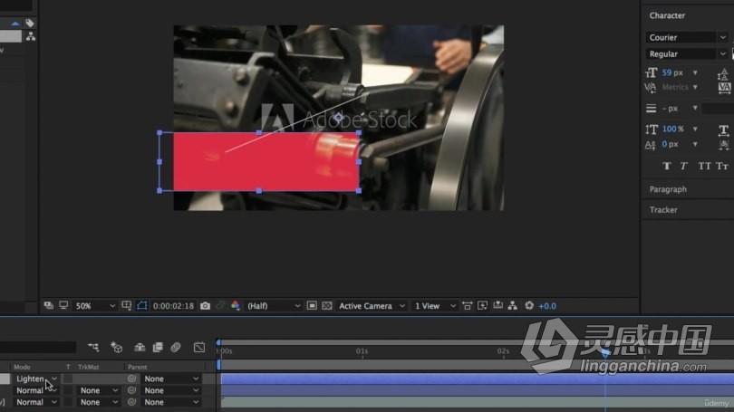Open the Regular font style dropdown

(x=687, y=53)
